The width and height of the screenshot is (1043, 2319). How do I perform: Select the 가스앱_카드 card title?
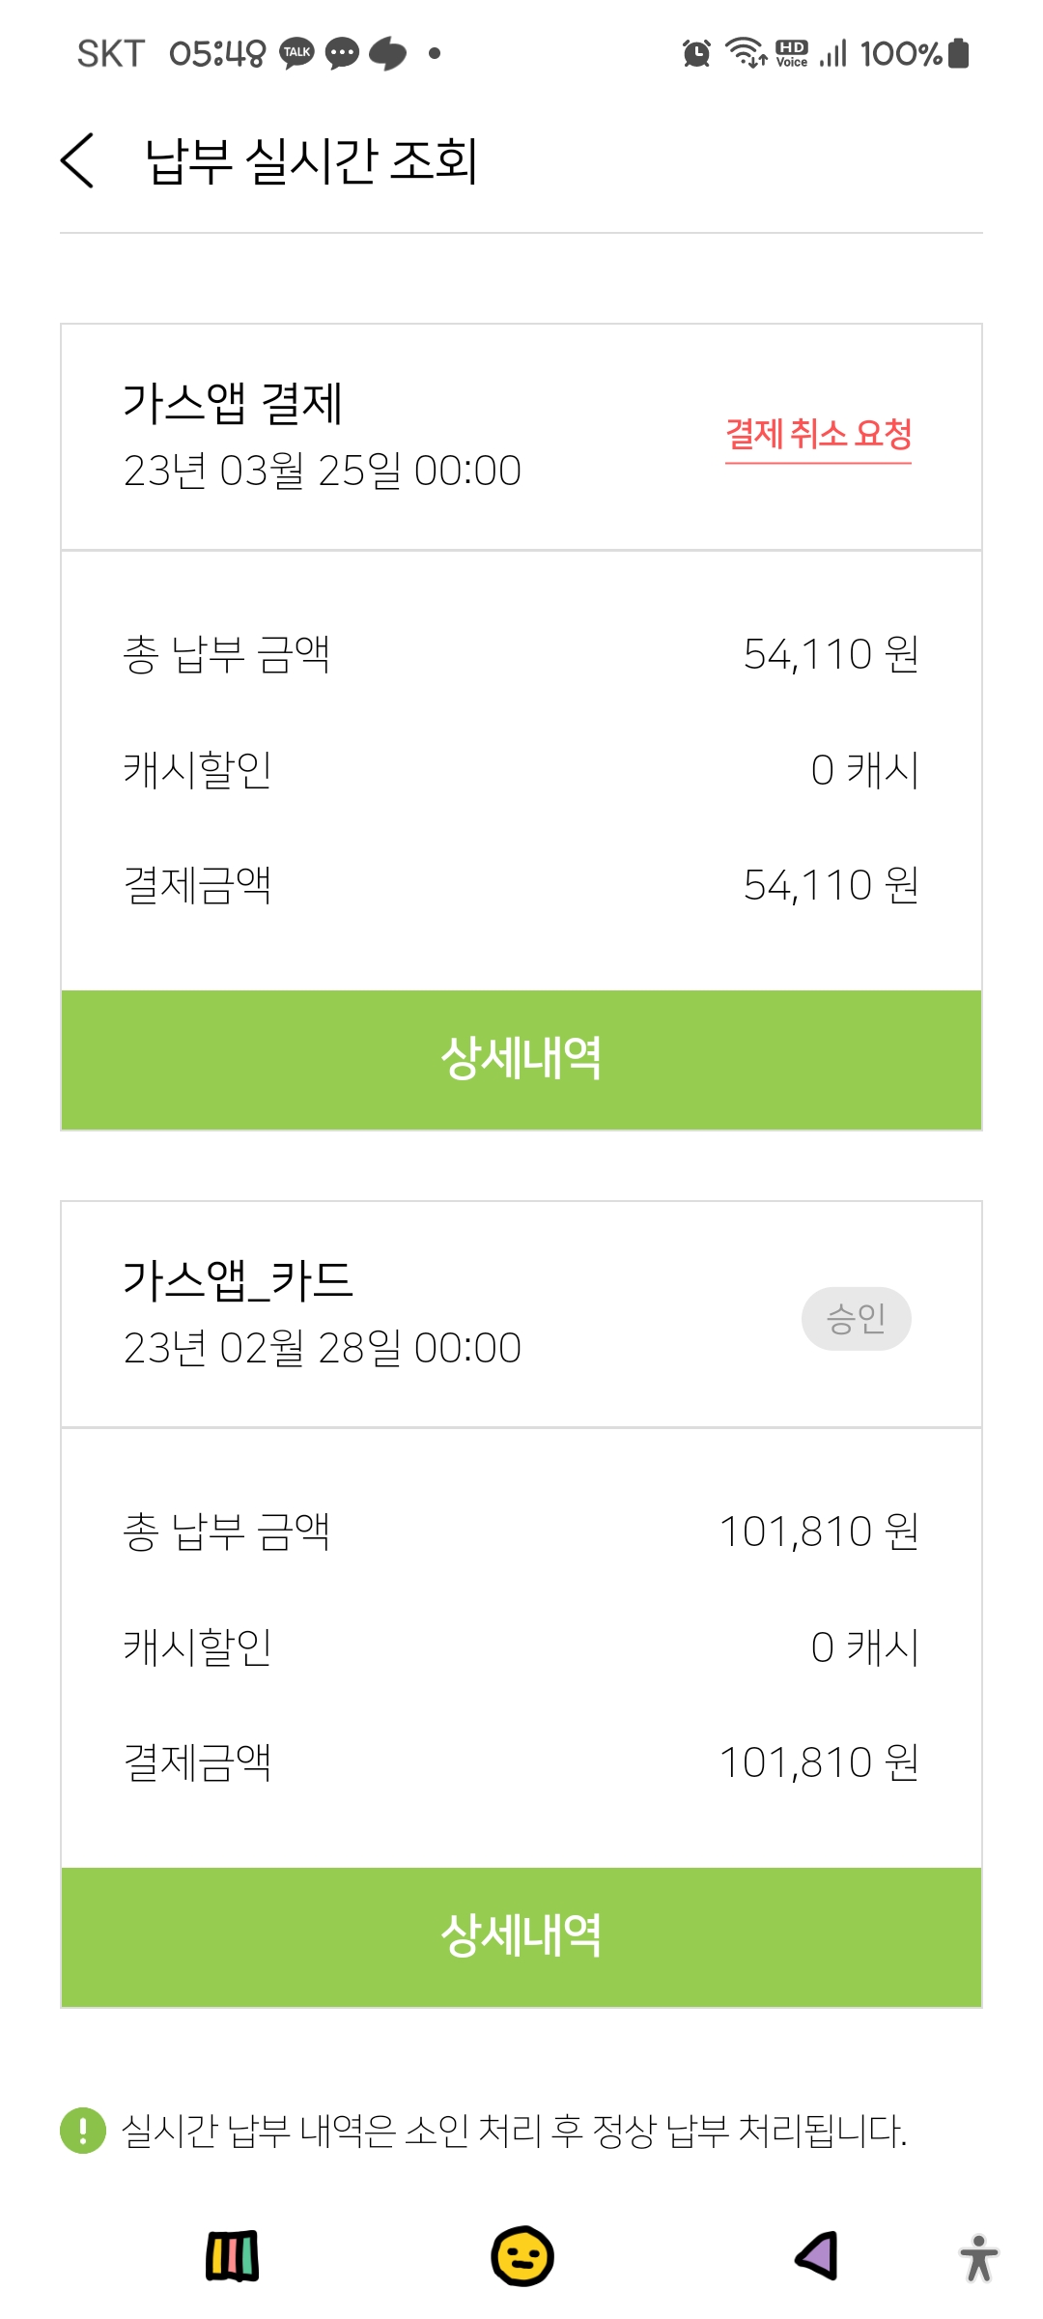click(238, 1280)
